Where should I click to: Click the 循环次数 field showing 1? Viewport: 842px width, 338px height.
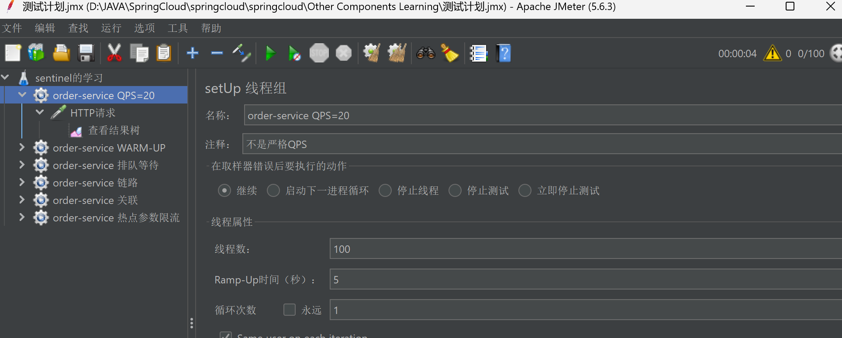pos(586,310)
